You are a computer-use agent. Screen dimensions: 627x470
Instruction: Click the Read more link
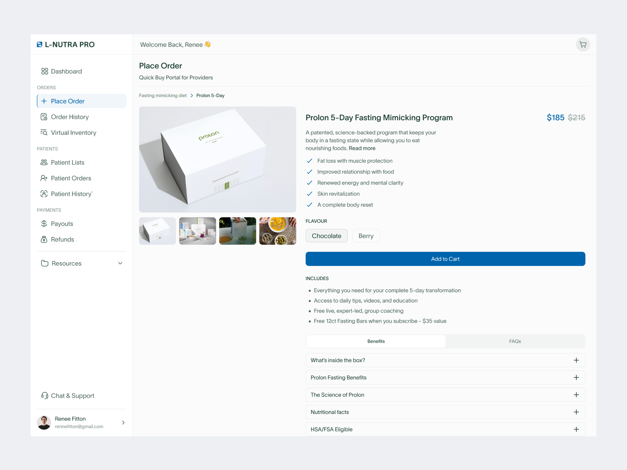pyautogui.click(x=362, y=148)
